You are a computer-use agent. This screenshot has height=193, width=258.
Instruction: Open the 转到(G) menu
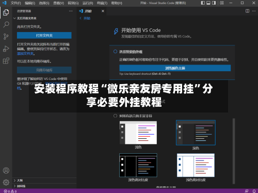[x=73, y=3]
